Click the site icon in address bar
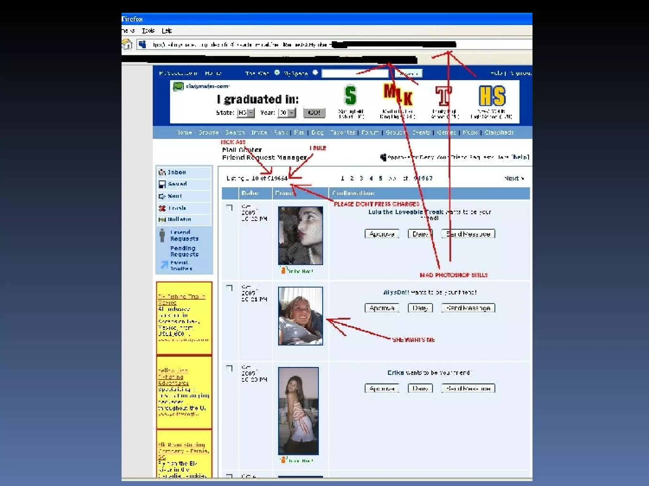649x486 pixels. click(143, 44)
